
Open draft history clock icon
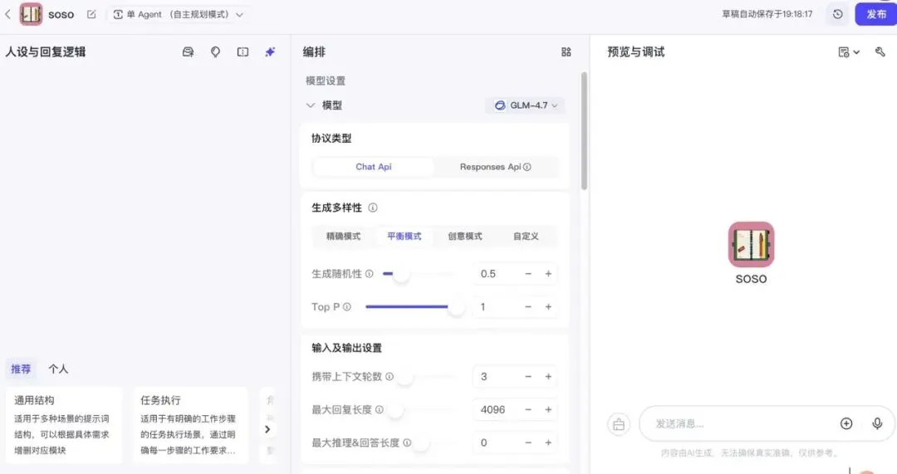pyautogui.click(x=837, y=14)
